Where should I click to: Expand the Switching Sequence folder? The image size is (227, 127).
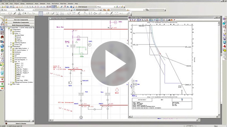point(11,43)
